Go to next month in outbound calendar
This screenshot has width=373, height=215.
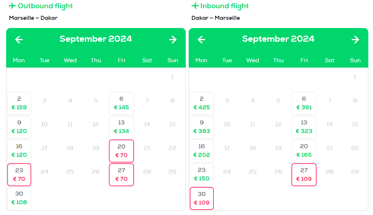[x=173, y=40]
